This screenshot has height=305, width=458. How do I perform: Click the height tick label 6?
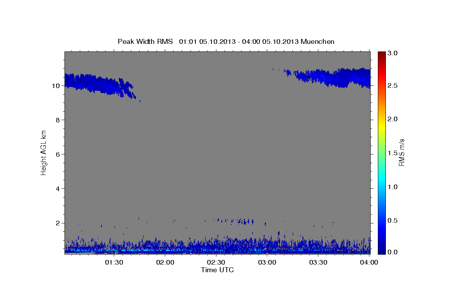pyautogui.click(x=58, y=154)
